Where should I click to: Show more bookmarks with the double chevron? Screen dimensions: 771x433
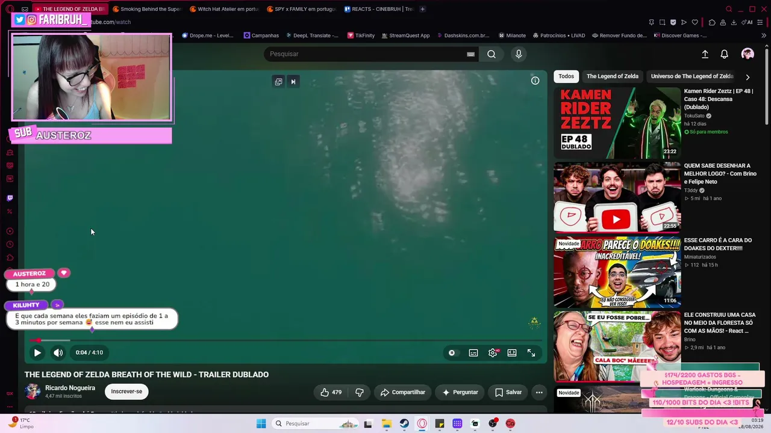[764, 35]
